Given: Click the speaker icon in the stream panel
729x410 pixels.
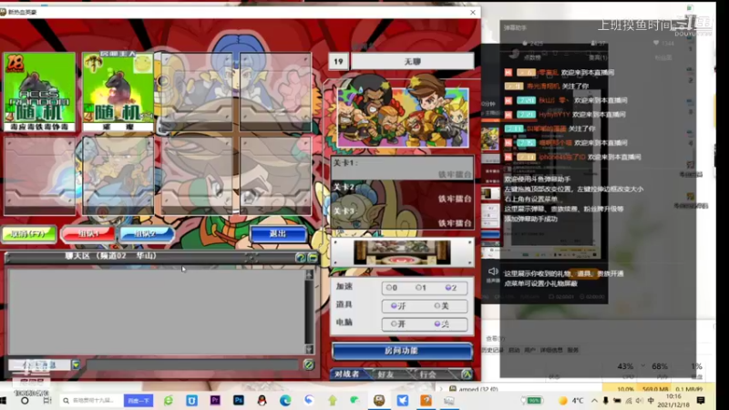Looking at the screenshot, I should click(x=492, y=272).
